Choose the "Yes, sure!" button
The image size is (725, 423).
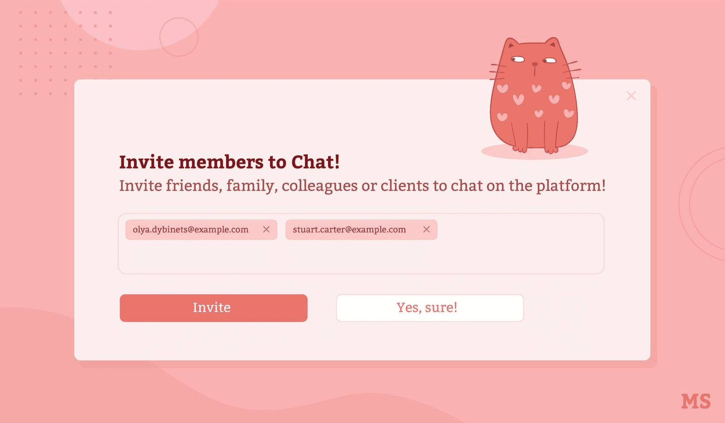430,308
